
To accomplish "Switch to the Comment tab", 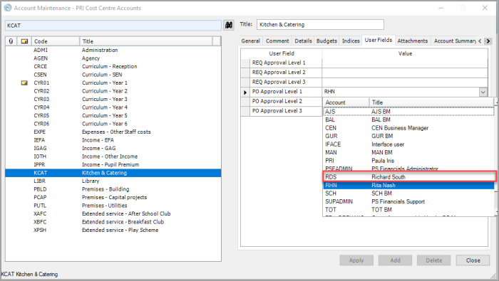I will [x=277, y=41].
